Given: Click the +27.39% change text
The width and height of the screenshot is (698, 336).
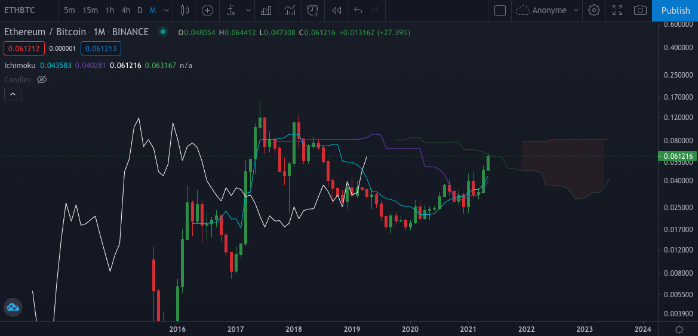Looking at the screenshot, I should (393, 32).
